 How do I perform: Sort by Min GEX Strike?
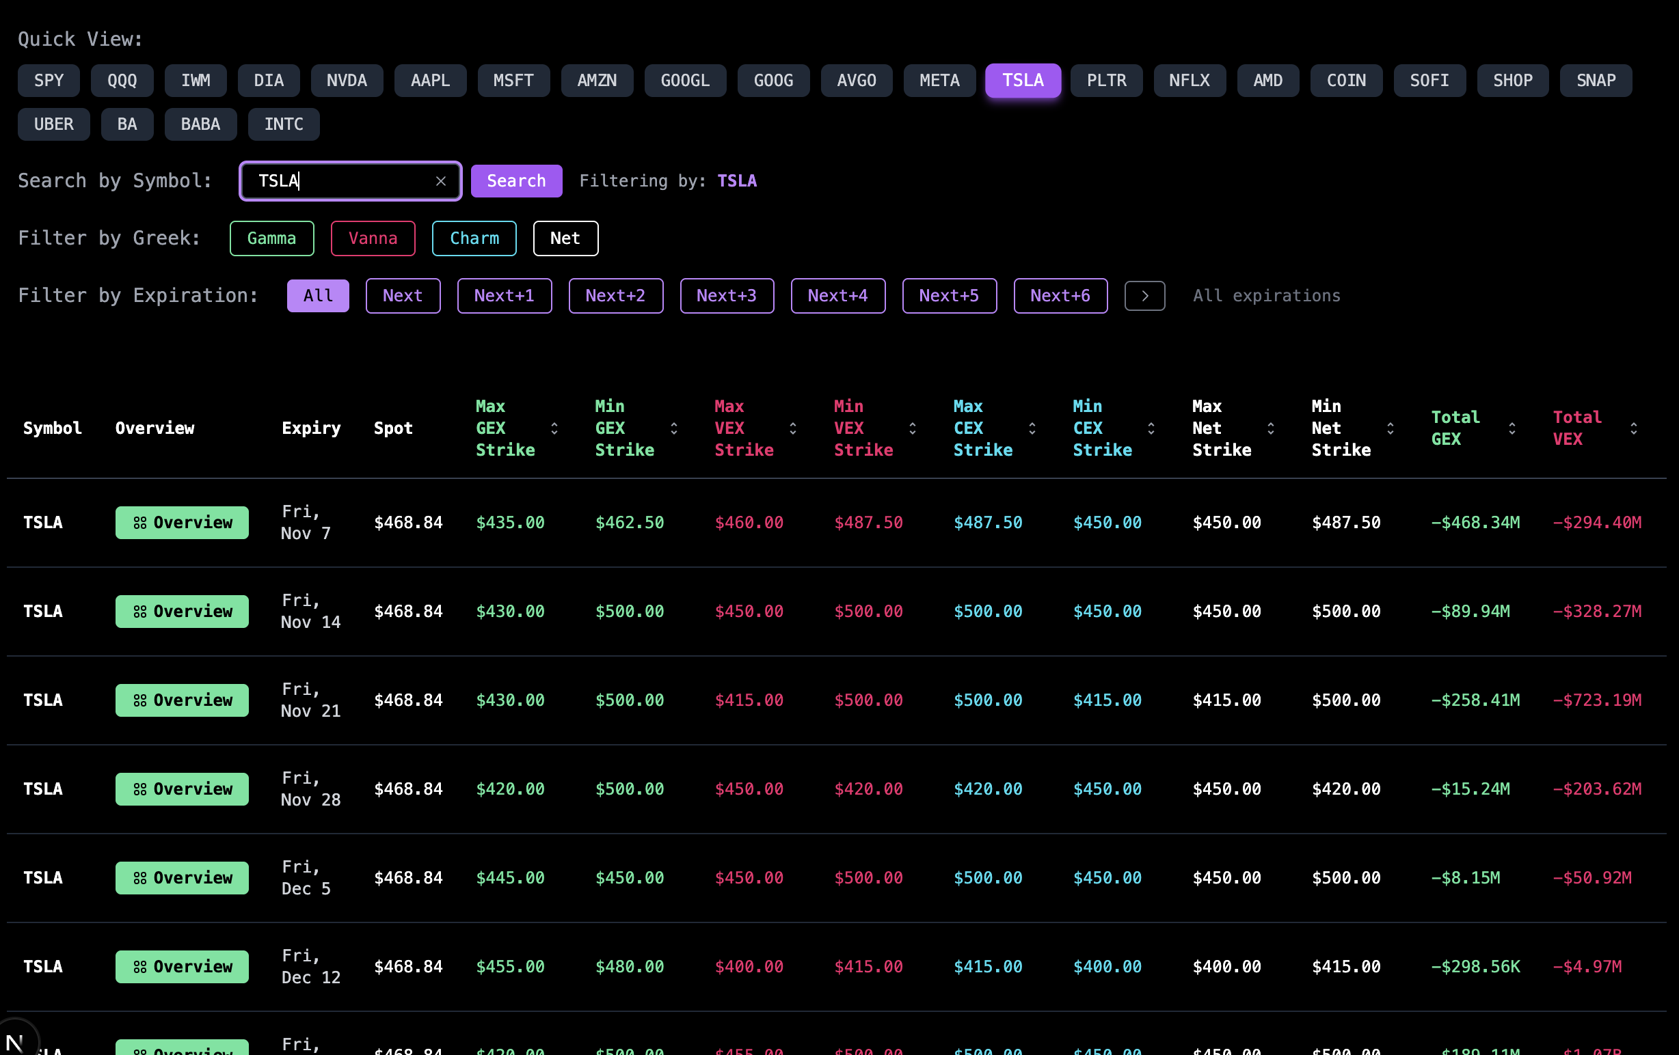(x=673, y=428)
